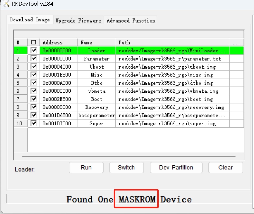Click the Switch button
Screen dimensions: 254x214
pos(126,168)
